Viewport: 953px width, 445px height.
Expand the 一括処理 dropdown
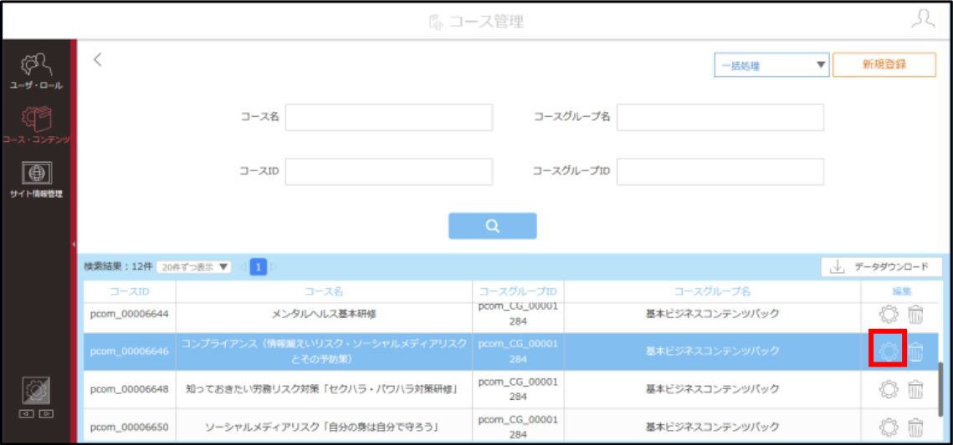[772, 65]
